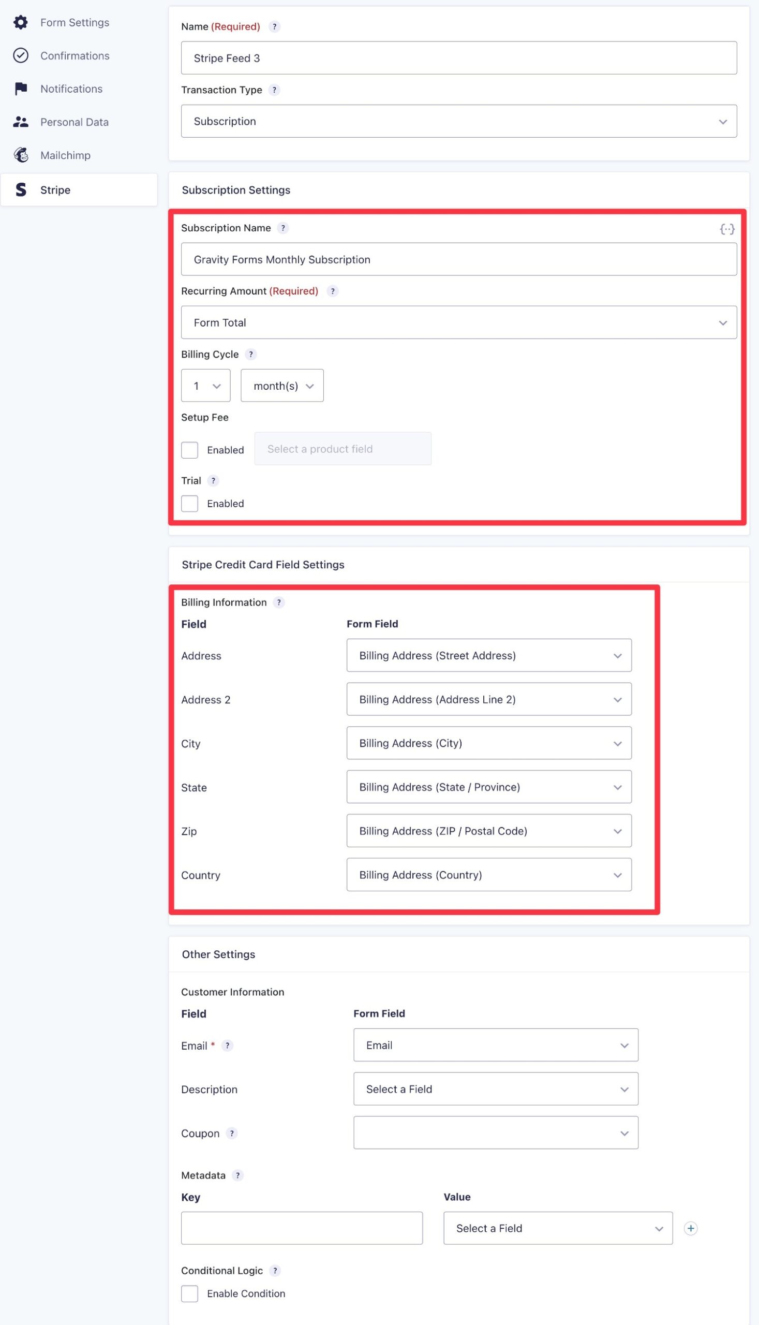This screenshot has width=759, height=1325.
Task: Click the help icon next to Billing Information
Action: 279,602
